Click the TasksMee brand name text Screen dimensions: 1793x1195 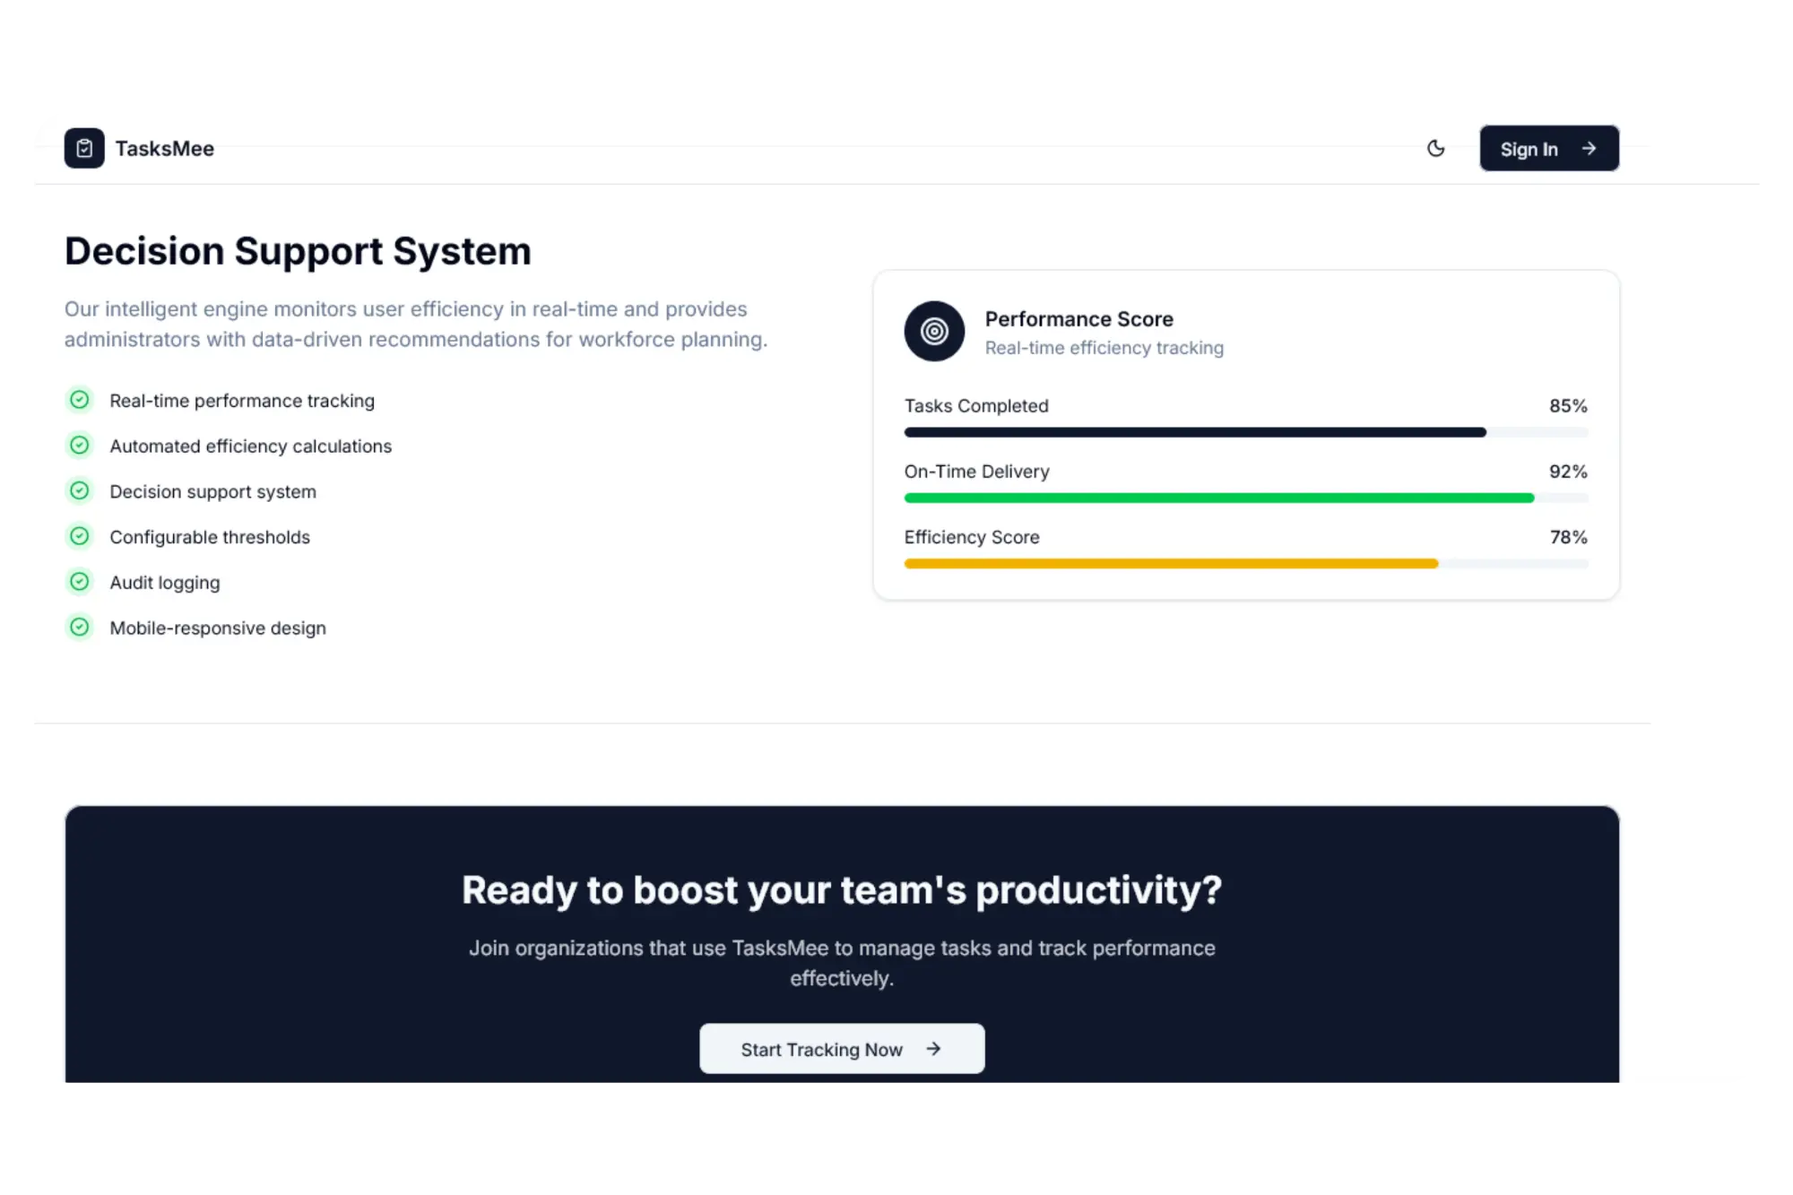click(x=165, y=149)
